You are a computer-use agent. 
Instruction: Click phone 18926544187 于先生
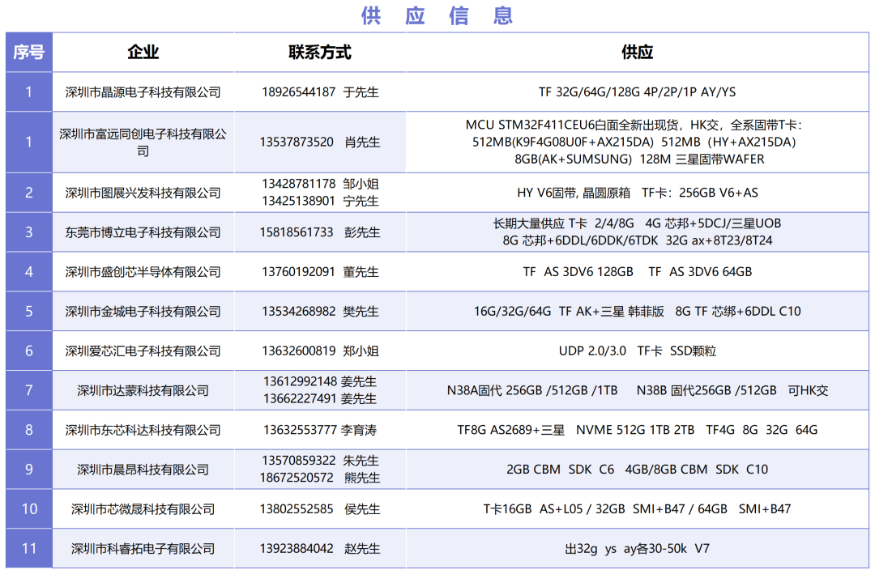point(320,92)
